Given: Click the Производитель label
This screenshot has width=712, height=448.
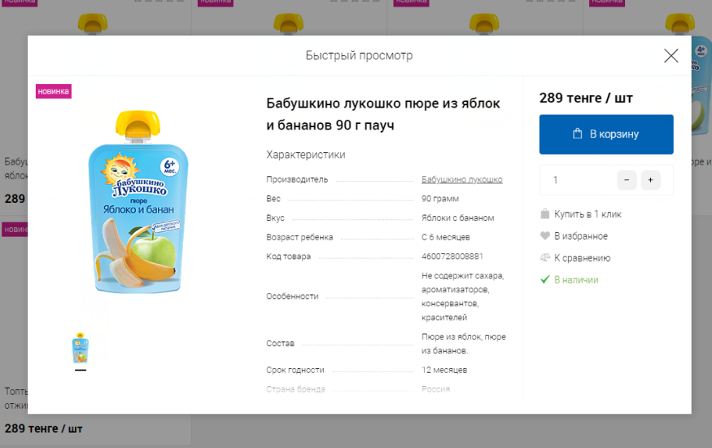Looking at the screenshot, I should tap(297, 179).
